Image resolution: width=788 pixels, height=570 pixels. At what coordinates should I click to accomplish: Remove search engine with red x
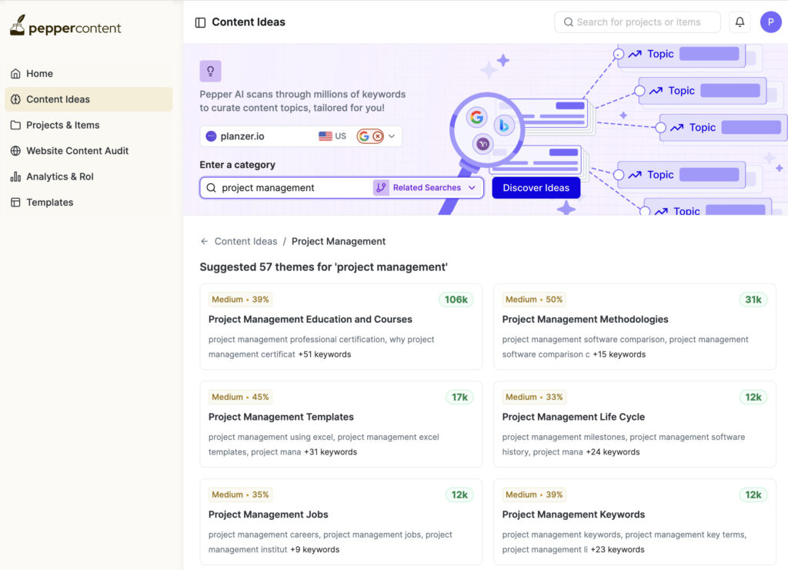click(x=378, y=136)
